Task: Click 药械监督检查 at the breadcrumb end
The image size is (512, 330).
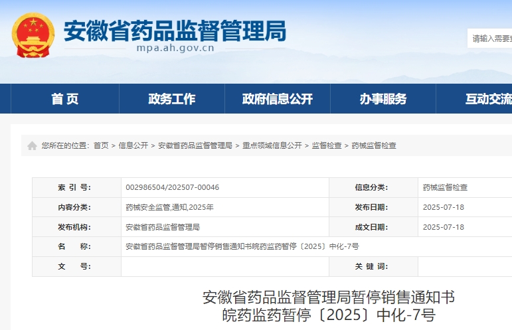Action: [374, 145]
